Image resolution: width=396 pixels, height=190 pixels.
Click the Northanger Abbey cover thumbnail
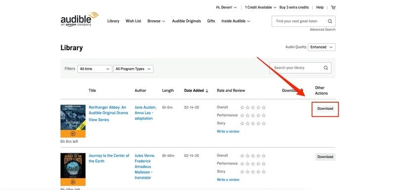coord(73,118)
